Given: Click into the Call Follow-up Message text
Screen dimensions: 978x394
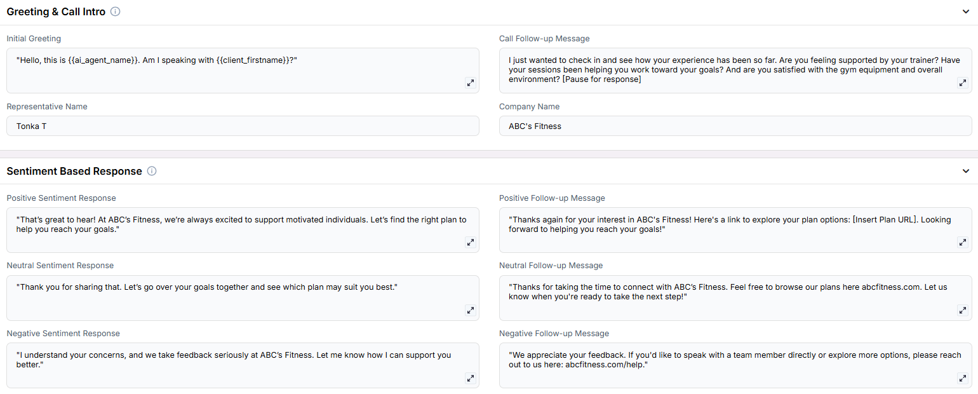Looking at the screenshot, I should (735, 71).
